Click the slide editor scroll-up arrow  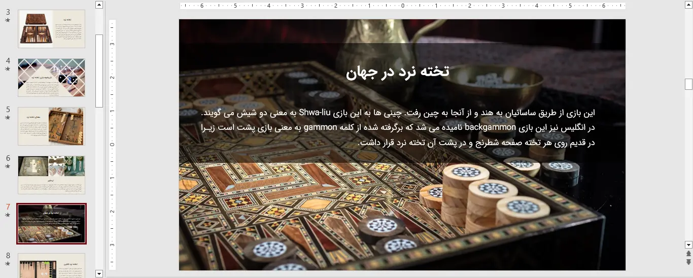point(688,5)
